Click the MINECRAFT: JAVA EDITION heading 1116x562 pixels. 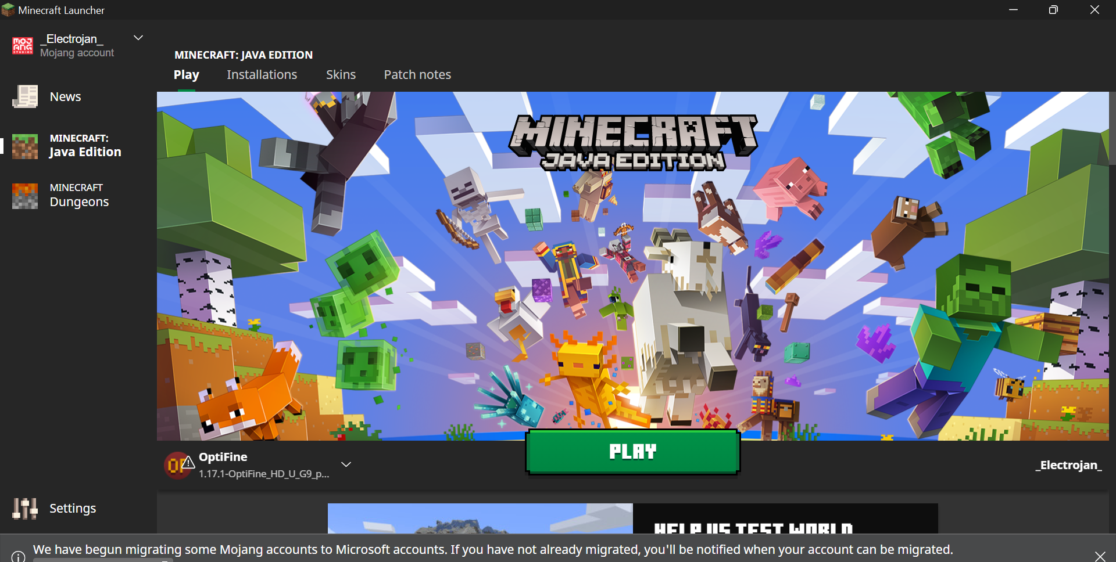pos(244,55)
